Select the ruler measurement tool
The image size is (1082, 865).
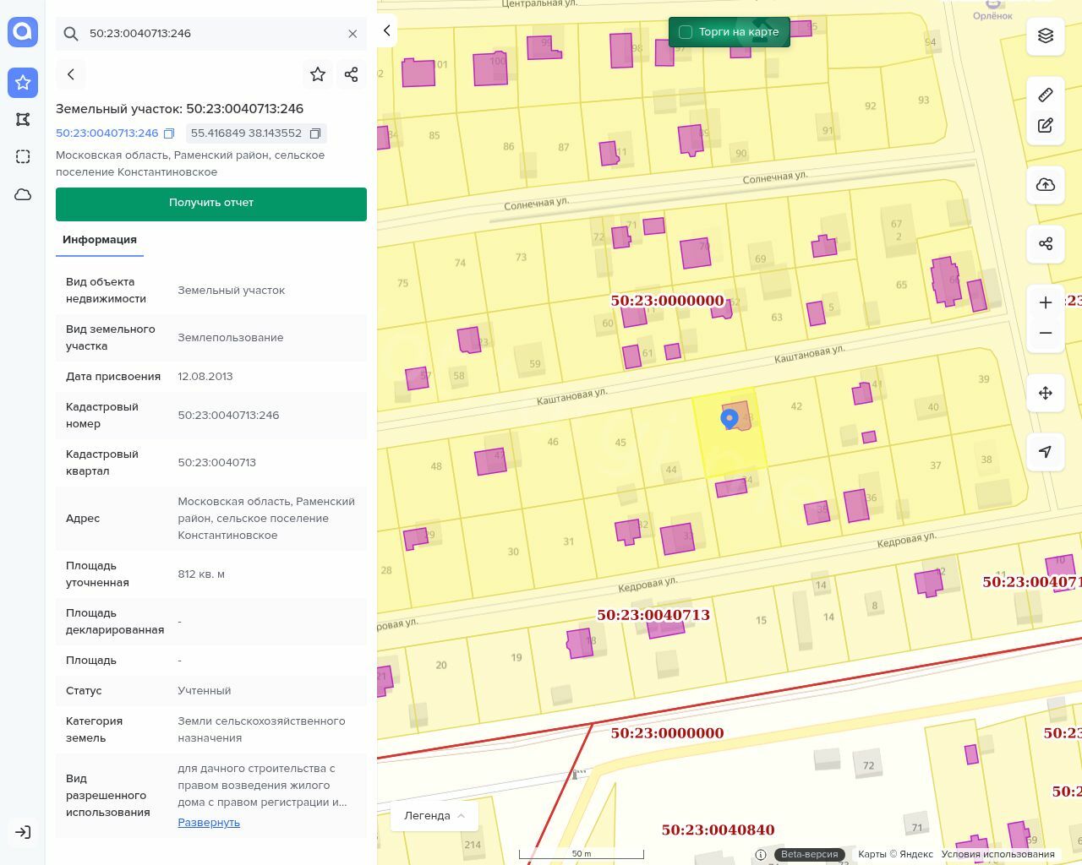(1046, 95)
